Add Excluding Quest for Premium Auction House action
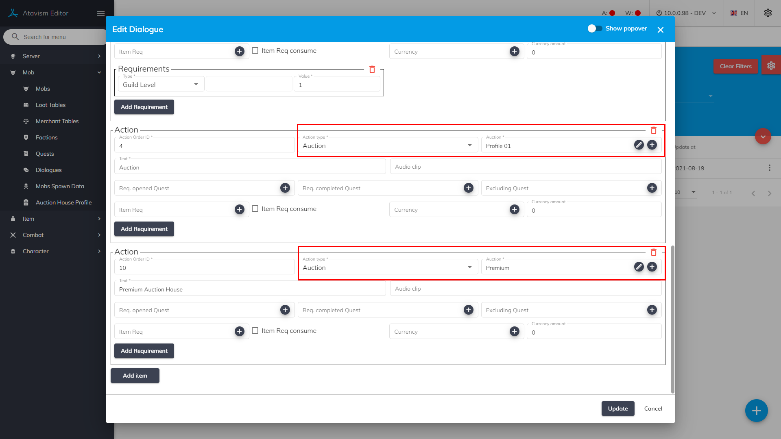This screenshot has width=781, height=439. click(652, 310)
